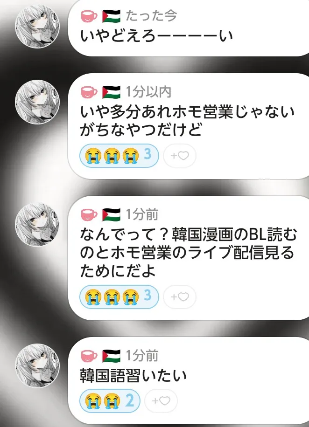Screen dimensions: 309x427
Task: Click pink cup icon on たった今 post
Action: click(x=89, y=16)
